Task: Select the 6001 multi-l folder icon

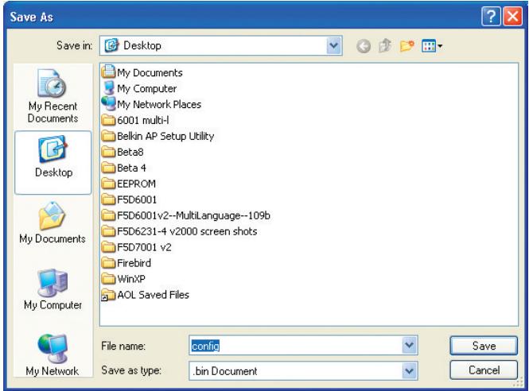Action: pyautogui.click(x=109, y=120)
